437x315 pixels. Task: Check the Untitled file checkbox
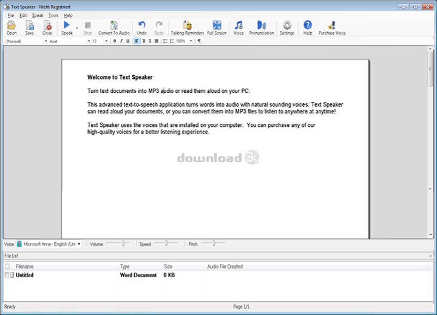7,275
